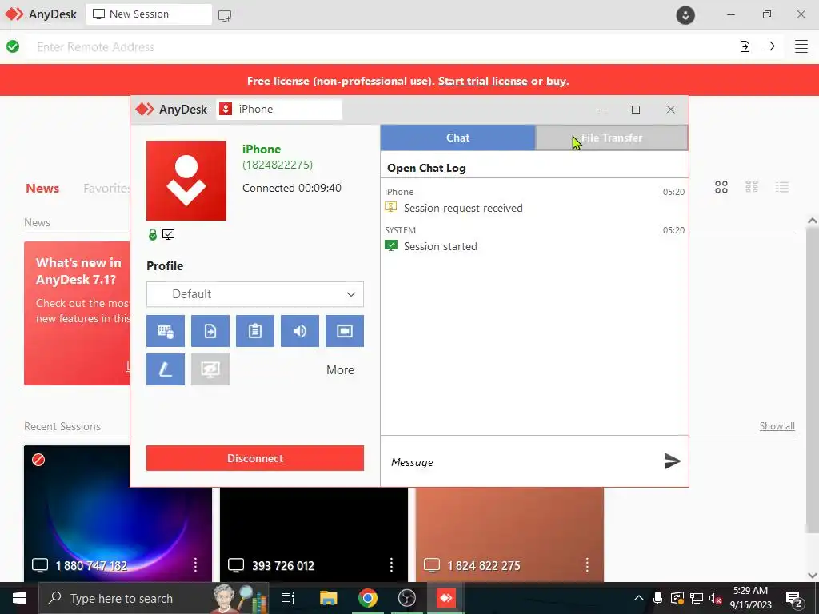Click the Session request received icon
This screenshot has width=819, height=614.
390,207
